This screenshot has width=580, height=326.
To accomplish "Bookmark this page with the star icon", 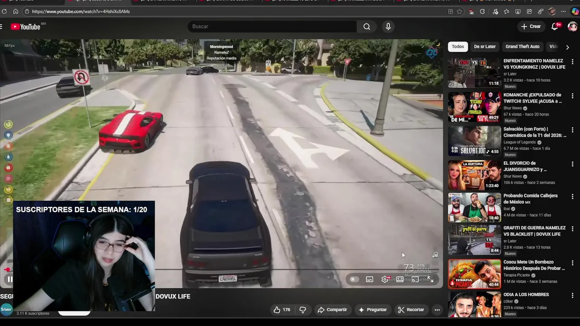I will [x=459, y=11].
